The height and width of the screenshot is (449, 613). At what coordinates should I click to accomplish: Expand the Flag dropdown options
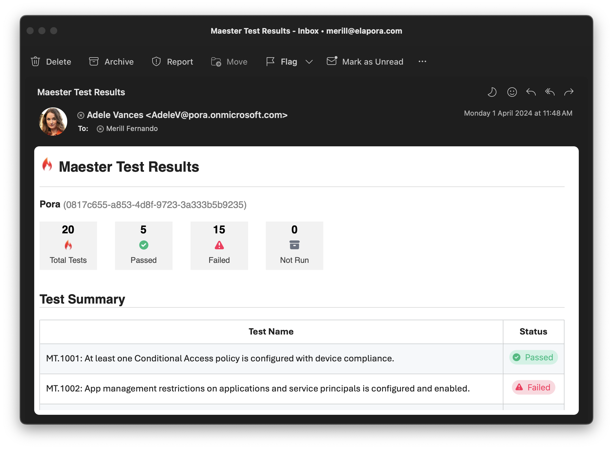point(310,62)
